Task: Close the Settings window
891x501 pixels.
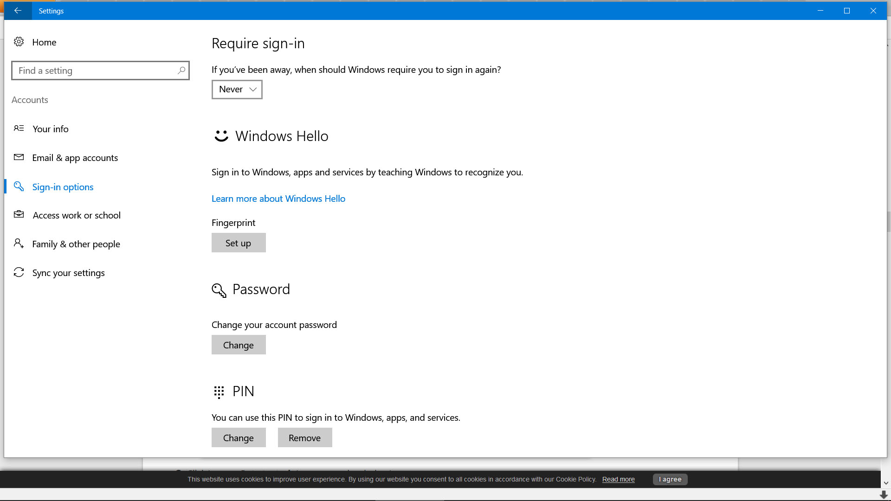Action: point(873,11)
